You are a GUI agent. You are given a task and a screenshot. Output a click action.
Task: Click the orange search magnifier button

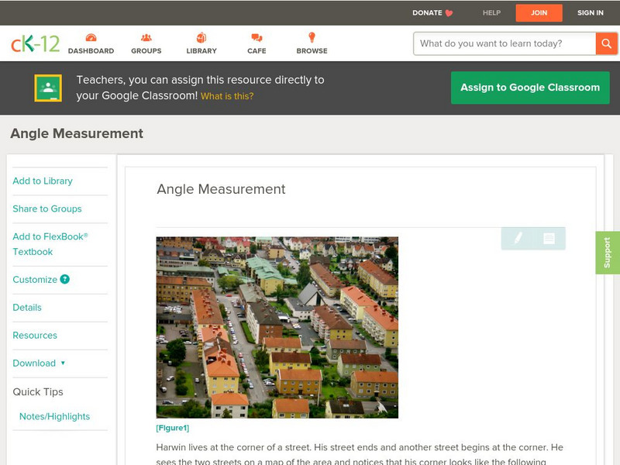coord(606,43)
